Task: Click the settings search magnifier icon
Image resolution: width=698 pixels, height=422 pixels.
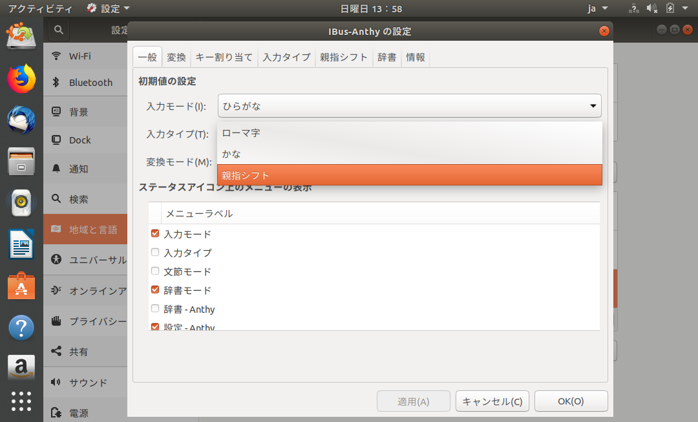Action: point(59,30)
